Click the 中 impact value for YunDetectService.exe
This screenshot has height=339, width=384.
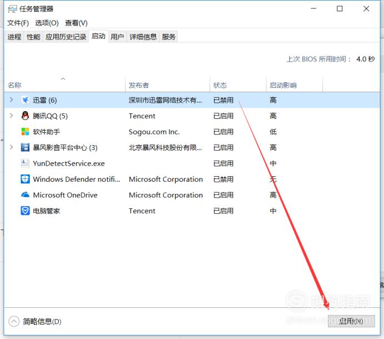(x=273, y=163)
